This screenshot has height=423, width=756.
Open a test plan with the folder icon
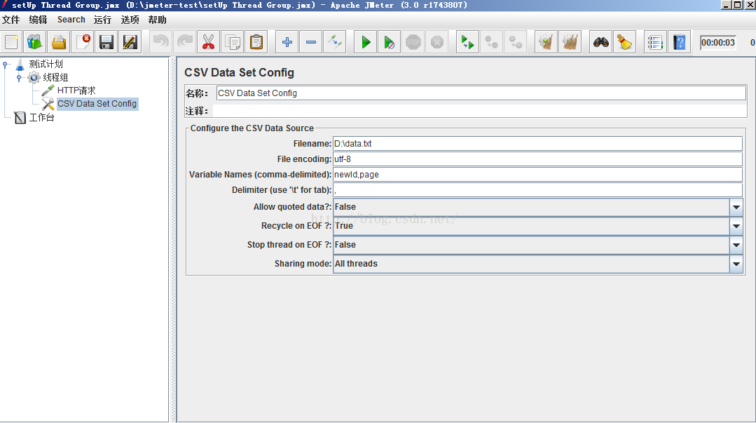[59, 43]
